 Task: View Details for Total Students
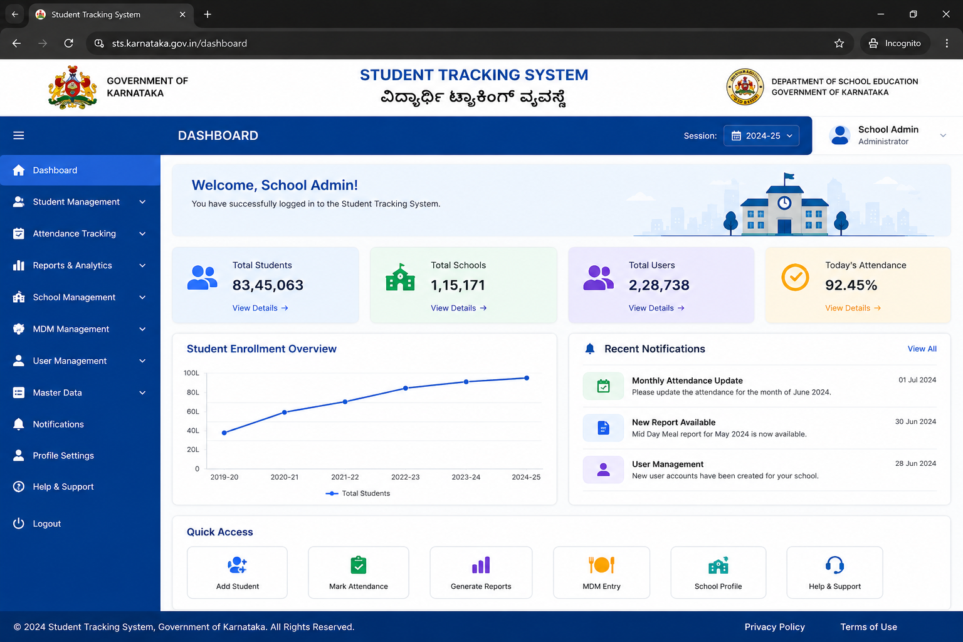tap(260, 308)
